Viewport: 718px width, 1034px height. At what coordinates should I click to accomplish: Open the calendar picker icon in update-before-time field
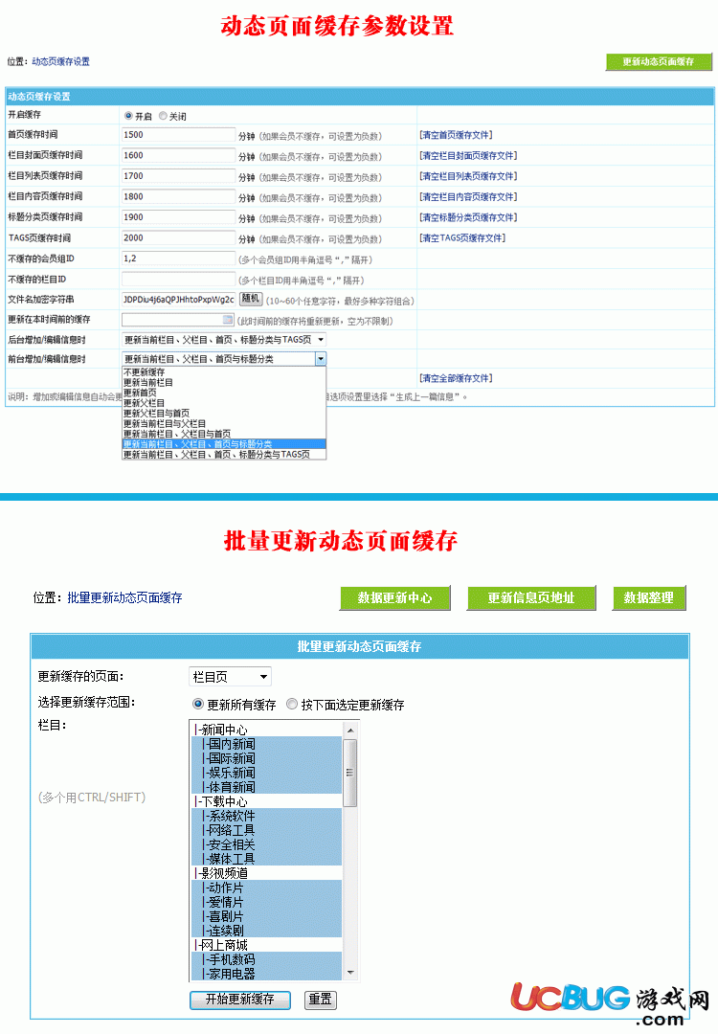(228, 320)
